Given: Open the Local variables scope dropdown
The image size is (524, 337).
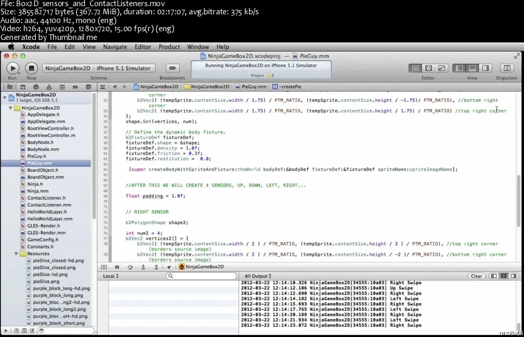Looking at the screenshot, I should click(111, 276).
